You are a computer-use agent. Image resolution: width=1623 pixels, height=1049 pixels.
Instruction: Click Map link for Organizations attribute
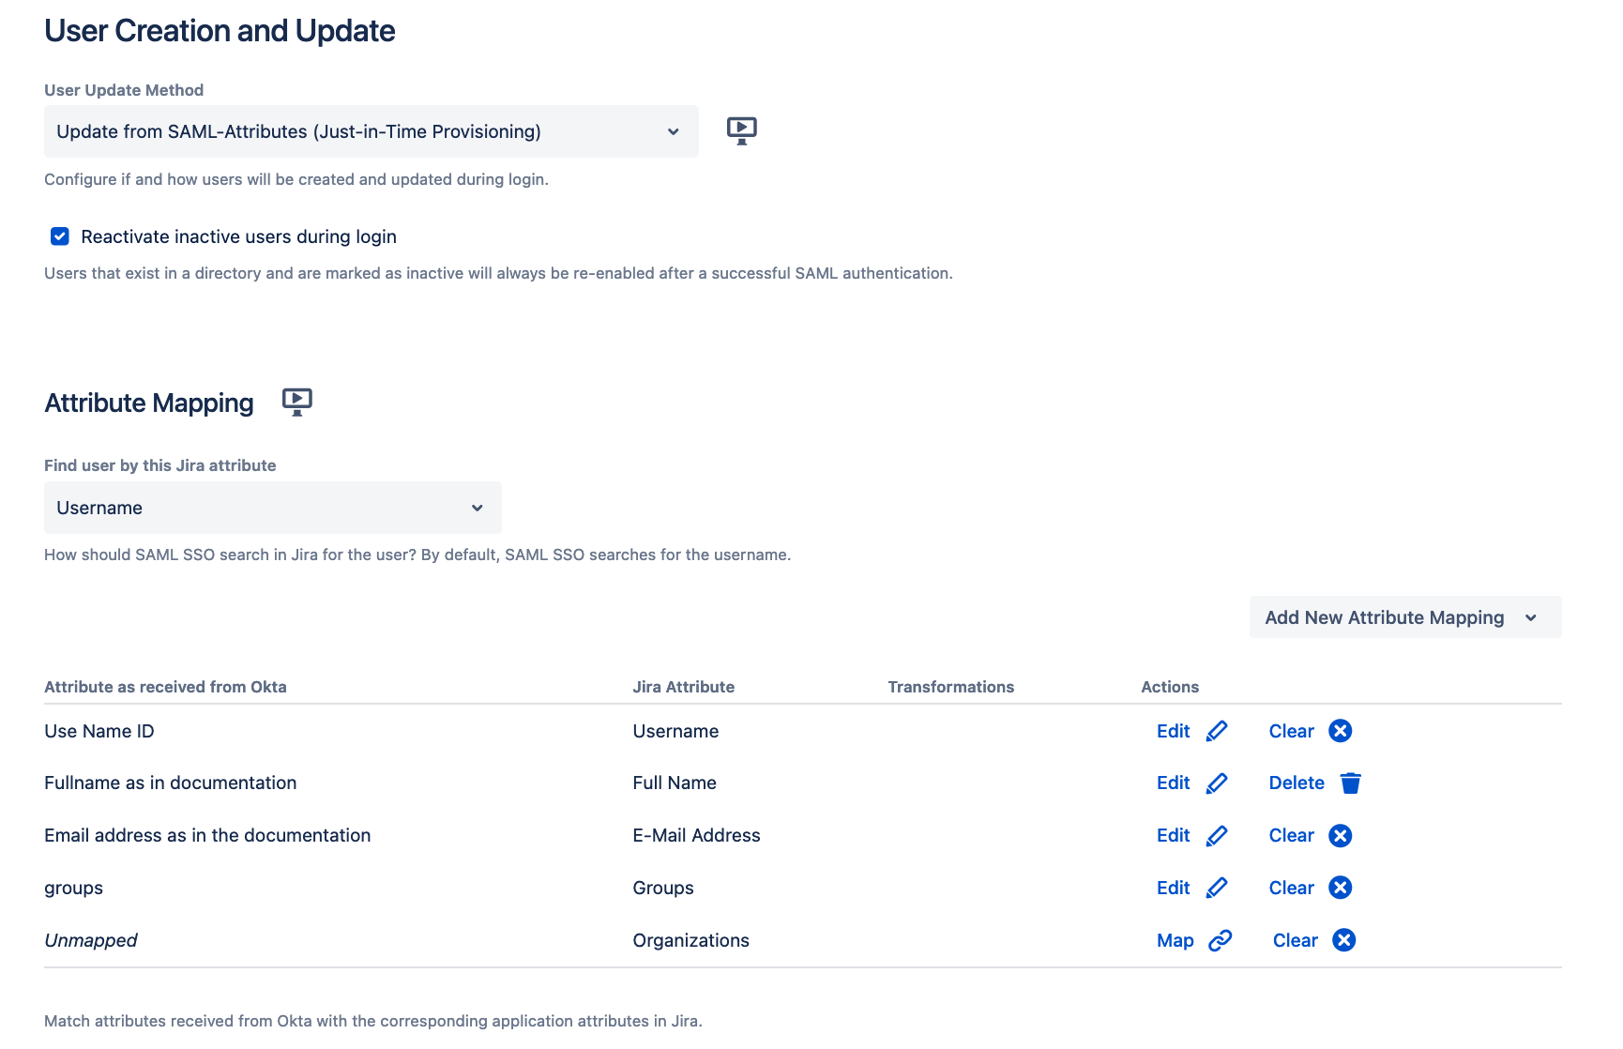coord(1175,940)
